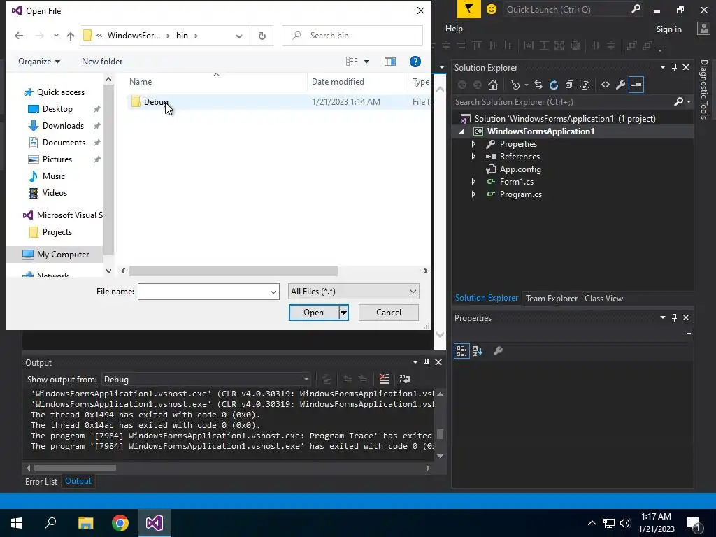This screenshot has height=537, width=716.
Task: Click the Search bin field
Action: click(x=352, y=36)
